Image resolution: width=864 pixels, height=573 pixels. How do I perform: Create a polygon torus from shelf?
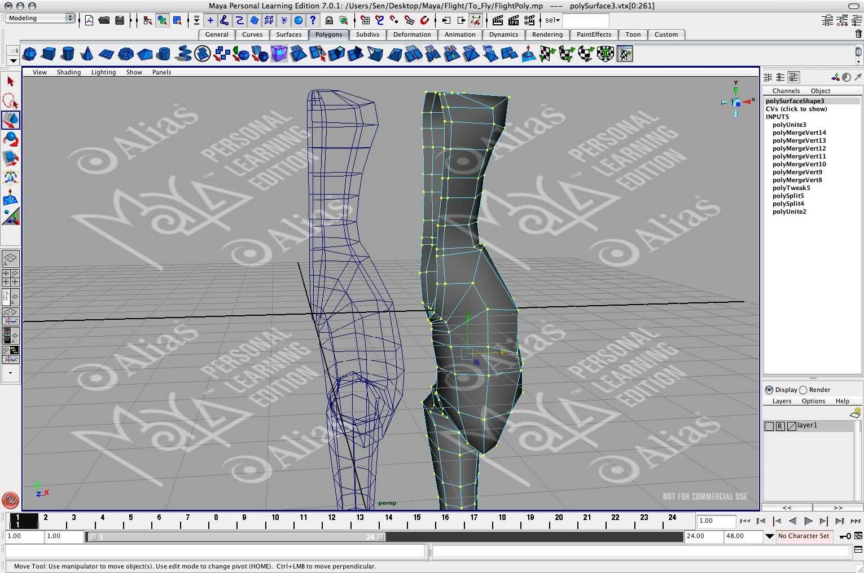tap(125, 54)
